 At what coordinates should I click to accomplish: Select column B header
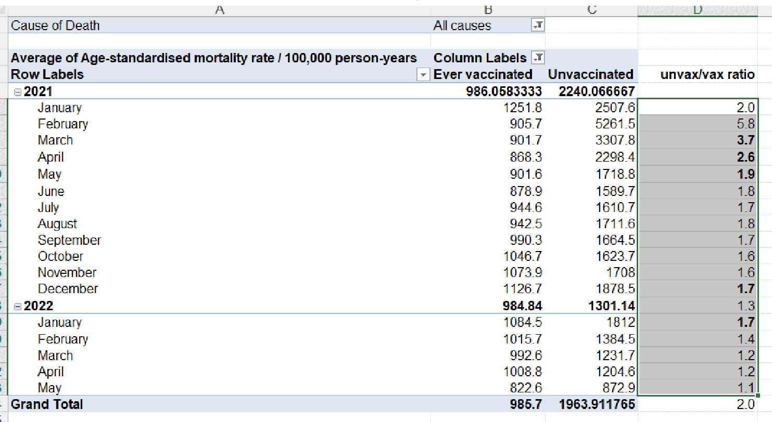point(488,9)
